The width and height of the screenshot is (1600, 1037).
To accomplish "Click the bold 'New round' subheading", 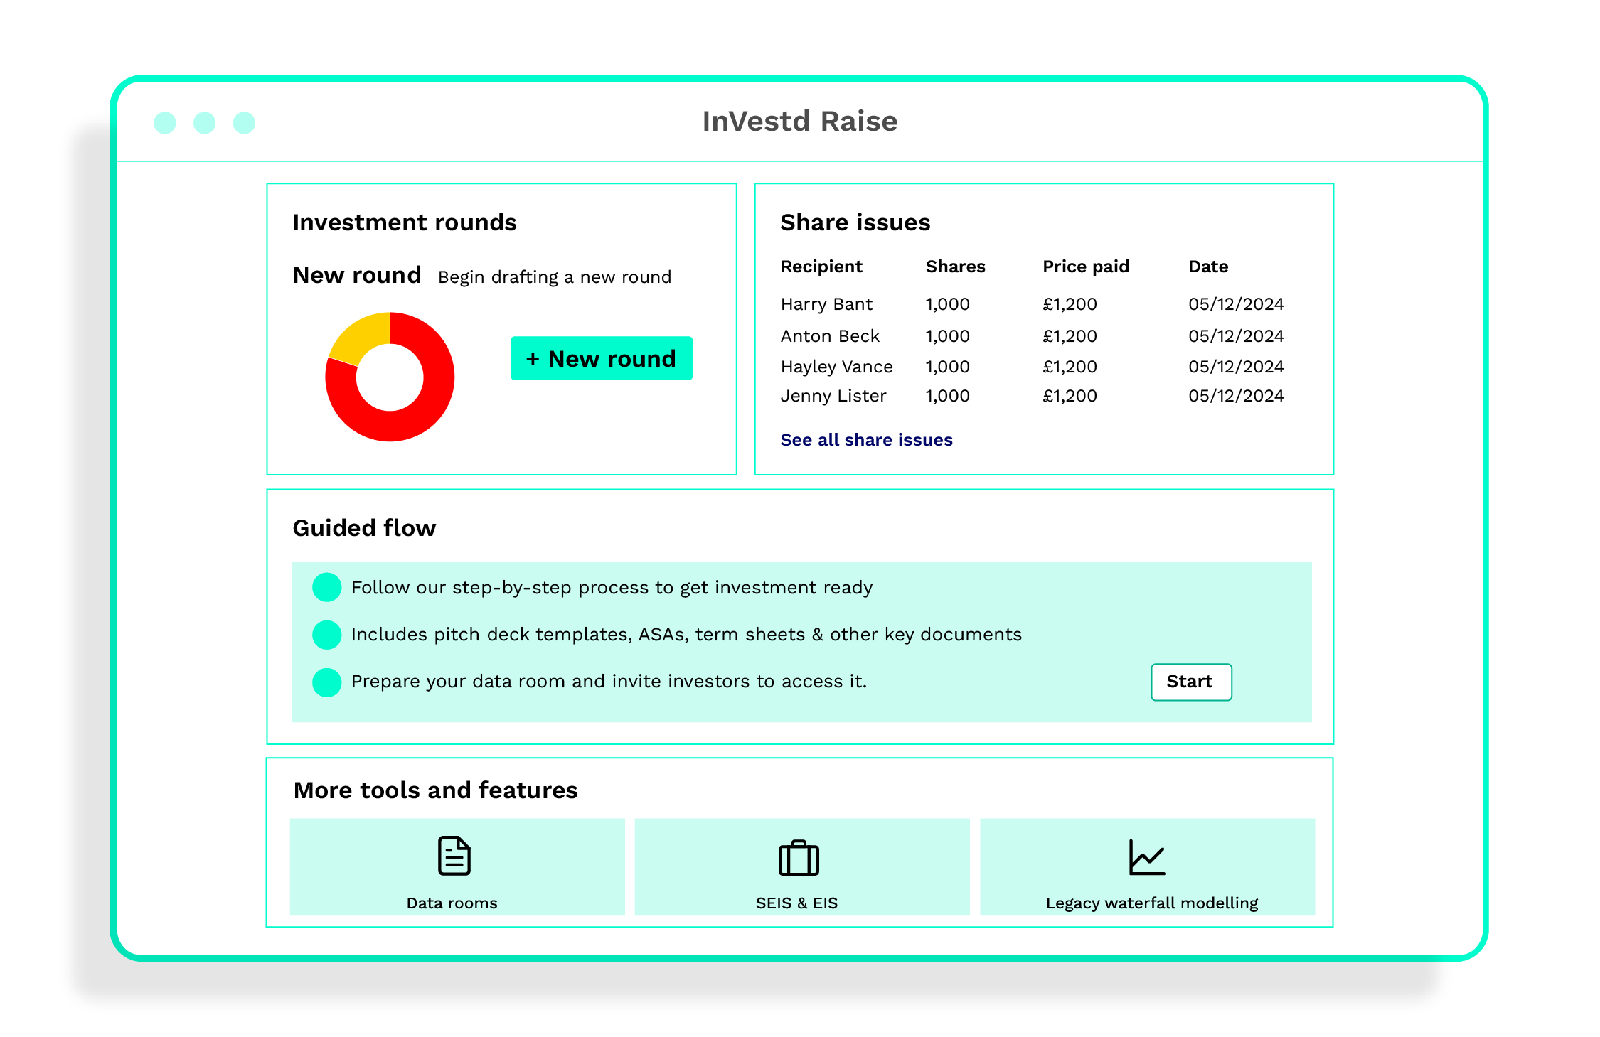I will coord(357,275).
